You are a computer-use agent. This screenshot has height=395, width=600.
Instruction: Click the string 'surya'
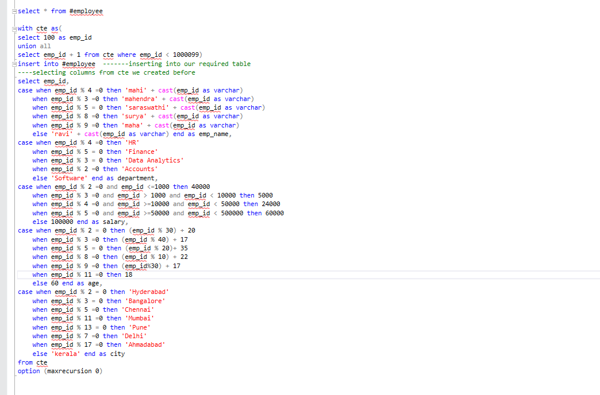click(x=134, y=116)
